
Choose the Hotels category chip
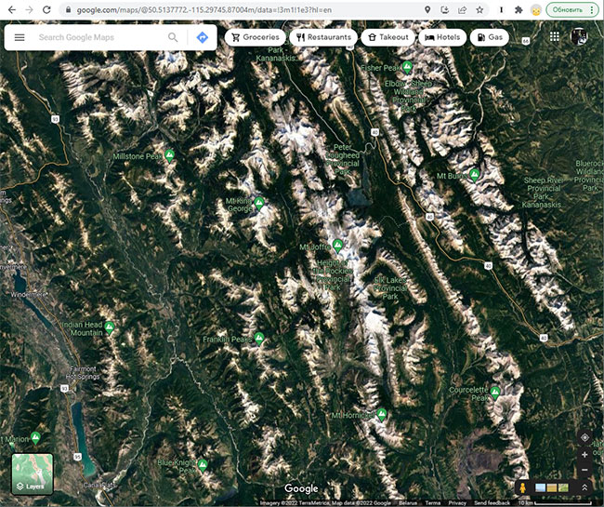(x=442, y=37)
